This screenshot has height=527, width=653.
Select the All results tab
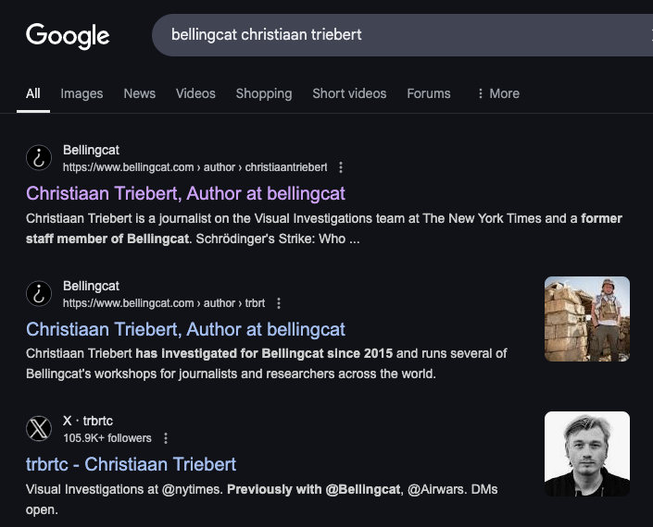click(33, 93)
